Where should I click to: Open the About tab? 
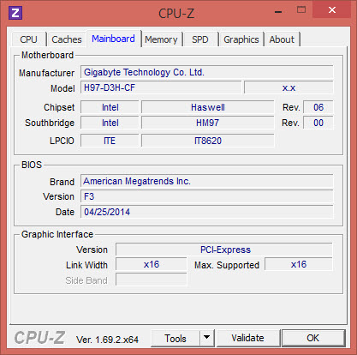coord(282,39)
